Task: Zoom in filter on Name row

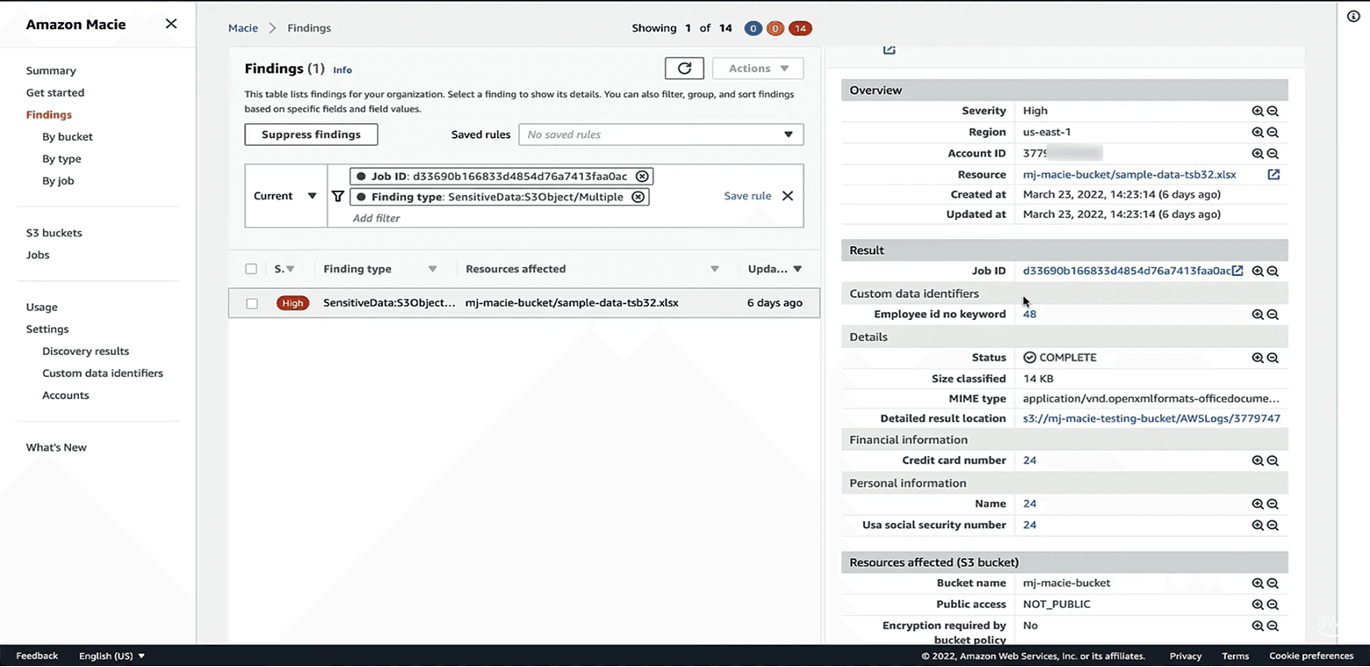Action: pos(1258,504)
